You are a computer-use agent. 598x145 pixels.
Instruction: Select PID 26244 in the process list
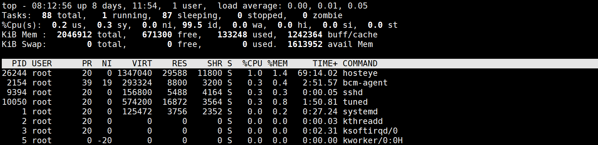pyautogui.click(x=14, y=73)
